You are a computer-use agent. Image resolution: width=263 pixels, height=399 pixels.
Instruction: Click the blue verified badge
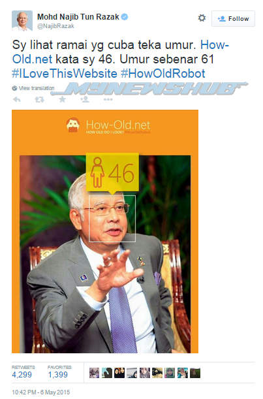pyautogui.click(x=125, y=17)
